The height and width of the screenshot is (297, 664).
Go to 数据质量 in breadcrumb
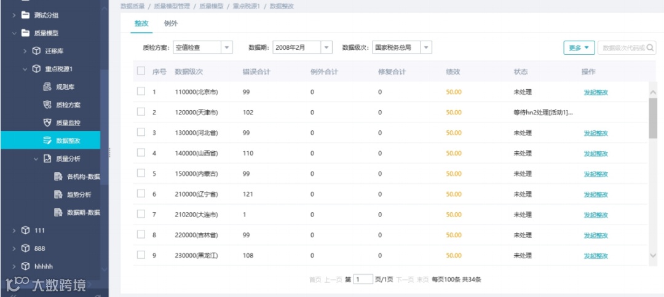[133, 6]
